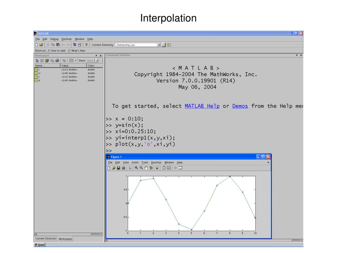Viewport: 337px width, 253px height.
Task: Click the Class column header
Action: [x=94, y=66]
